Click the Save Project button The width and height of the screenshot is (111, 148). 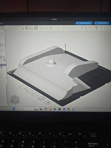(85, 23)
